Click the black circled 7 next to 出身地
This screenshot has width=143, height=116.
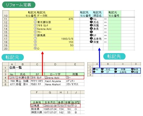coord(91,38)
